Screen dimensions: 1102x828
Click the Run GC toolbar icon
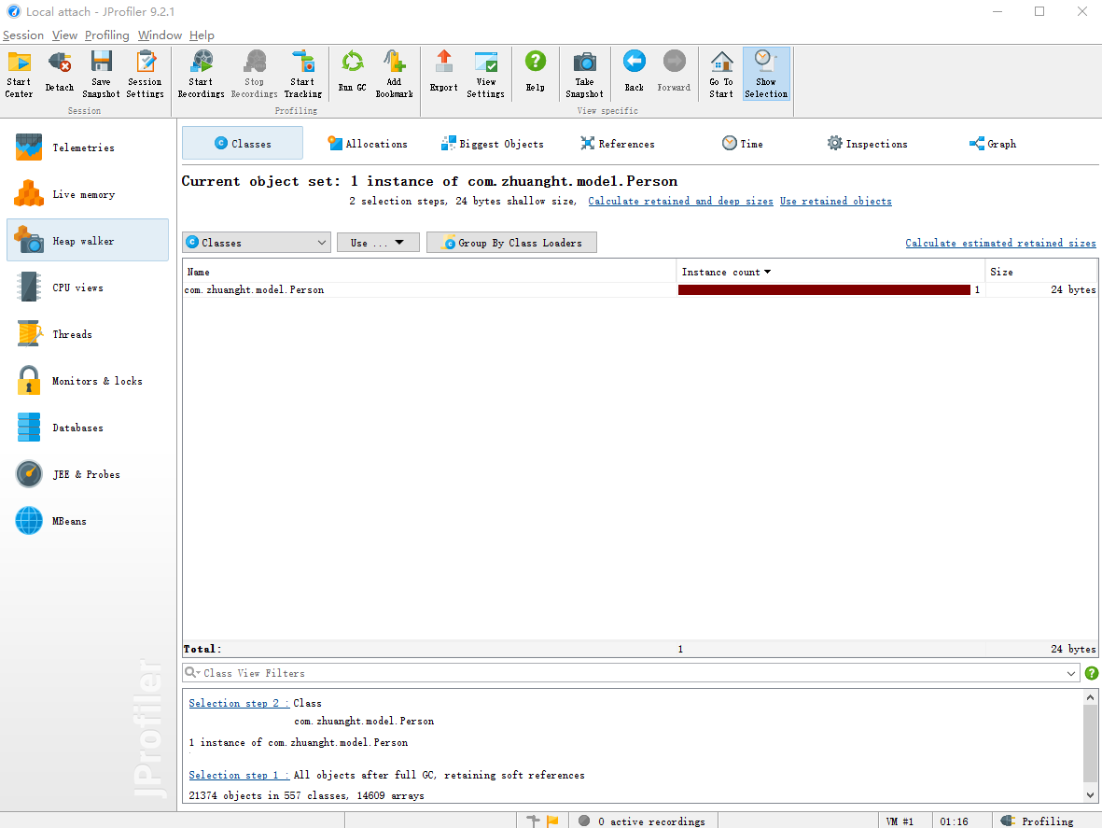coord(352,73)
